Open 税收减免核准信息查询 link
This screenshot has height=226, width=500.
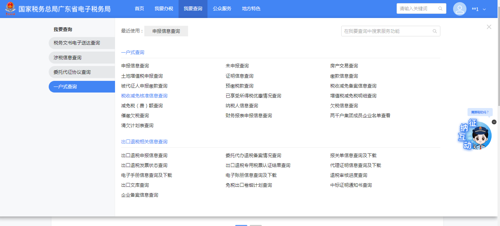(144, 96)
